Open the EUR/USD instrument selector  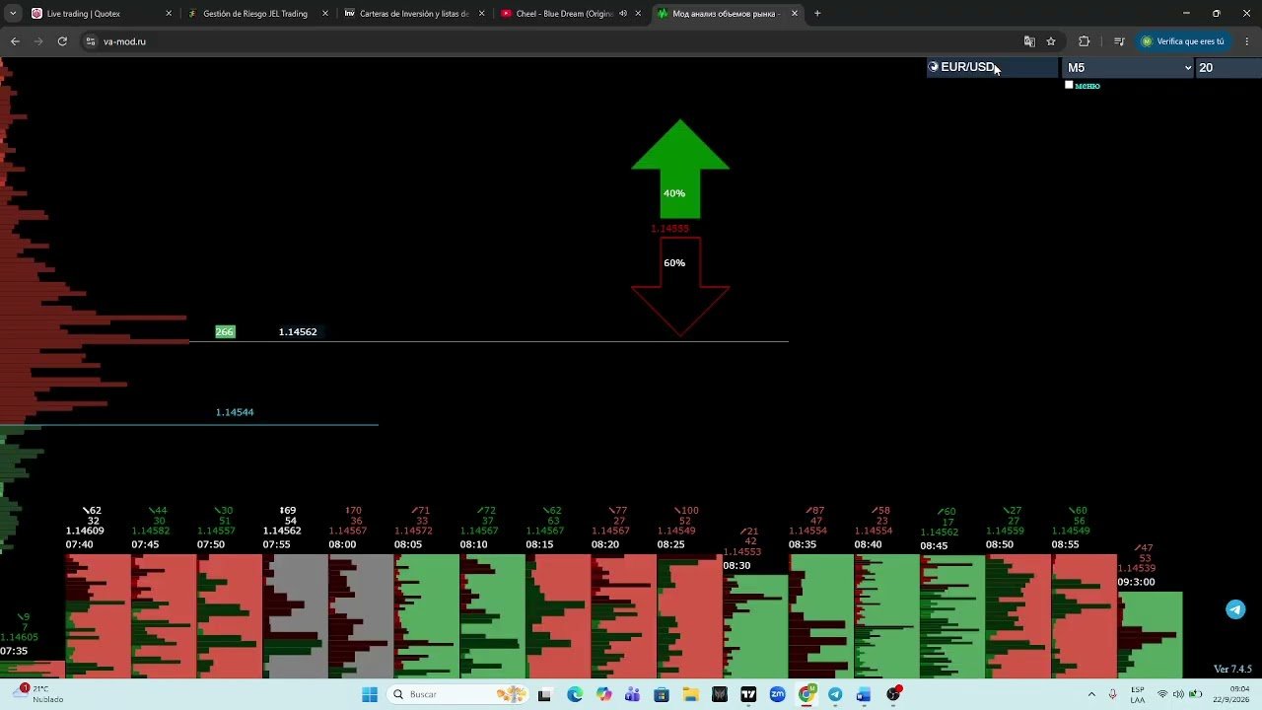coord(992,67)
